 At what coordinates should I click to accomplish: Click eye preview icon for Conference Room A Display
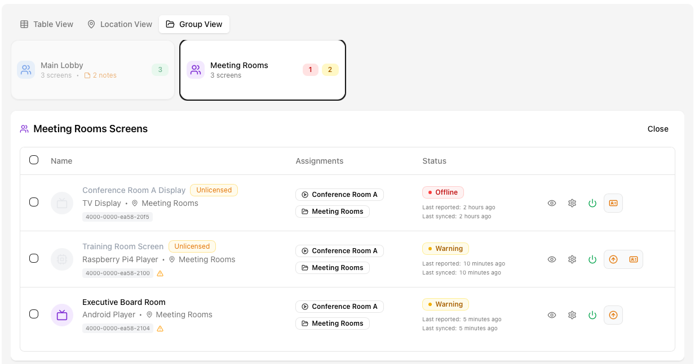552,203
